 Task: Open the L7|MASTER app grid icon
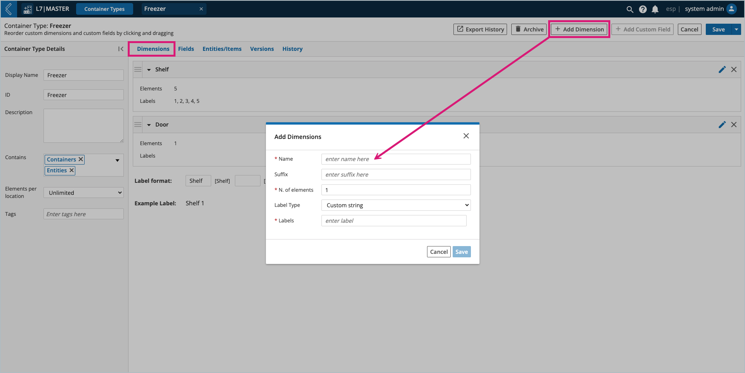(28, 9)
